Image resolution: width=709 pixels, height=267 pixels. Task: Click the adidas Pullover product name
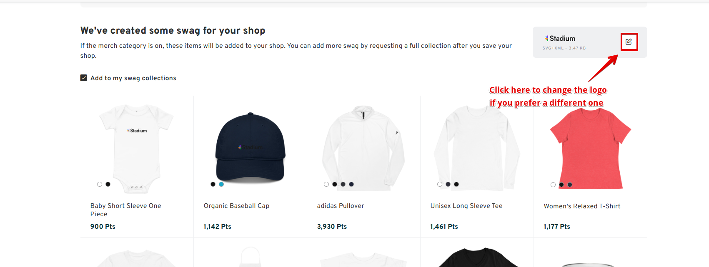(x=341, y=206)
